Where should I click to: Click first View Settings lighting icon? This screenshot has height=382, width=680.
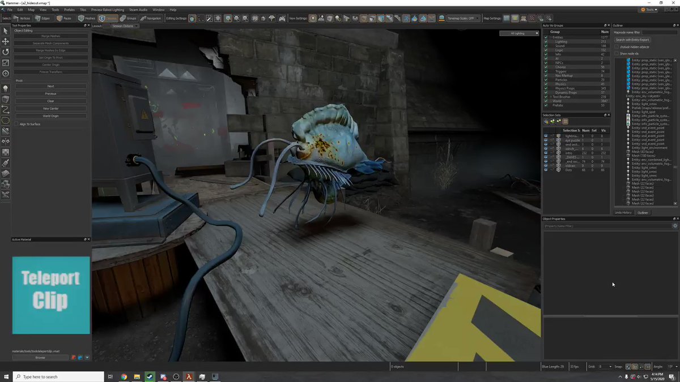point(313,18)
